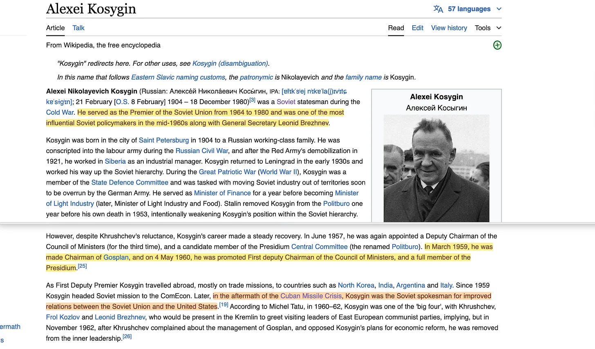Open the first-paragraph Politburo link

336,204
